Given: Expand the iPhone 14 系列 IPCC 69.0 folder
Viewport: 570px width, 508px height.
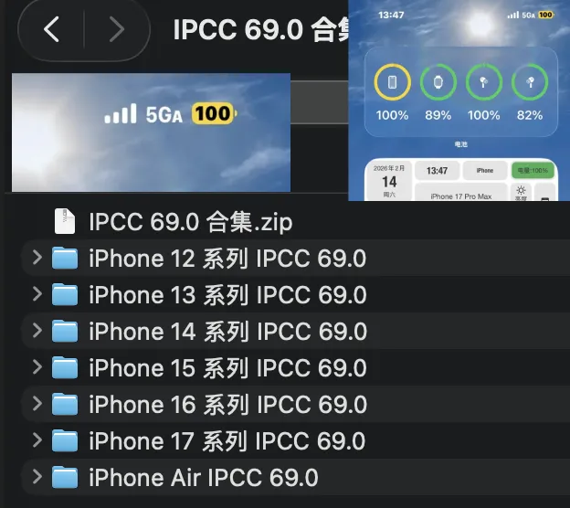Looking at the screenshot, I should 37,331.
